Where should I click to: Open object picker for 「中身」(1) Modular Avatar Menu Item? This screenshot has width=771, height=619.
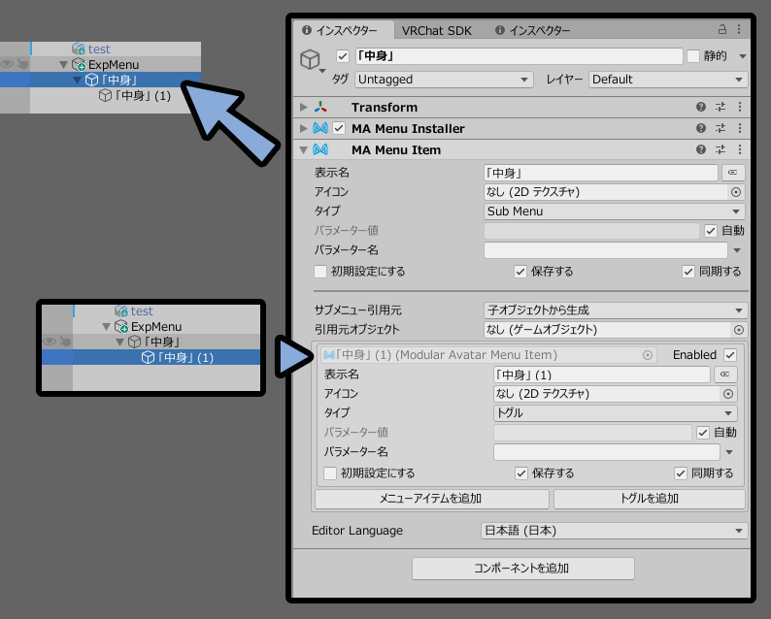coord(648,355)
